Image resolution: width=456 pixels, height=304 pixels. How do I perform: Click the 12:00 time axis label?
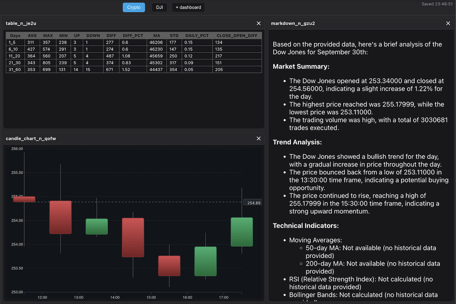[x=42, y=297]
